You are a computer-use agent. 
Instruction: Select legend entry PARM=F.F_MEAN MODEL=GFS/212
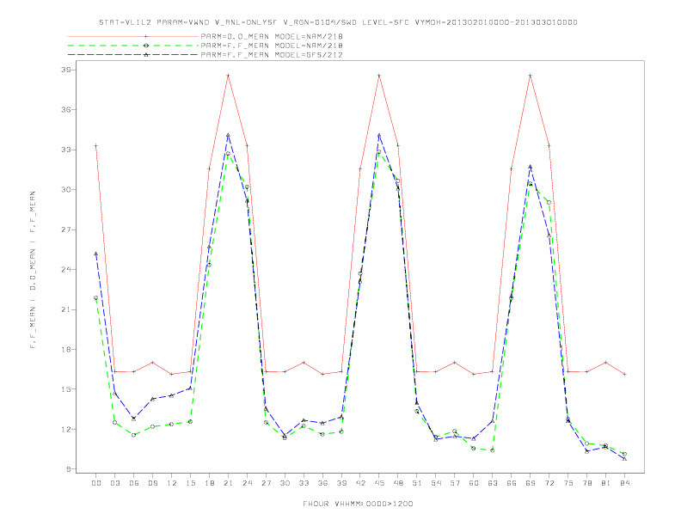click(x=272, y=55)
